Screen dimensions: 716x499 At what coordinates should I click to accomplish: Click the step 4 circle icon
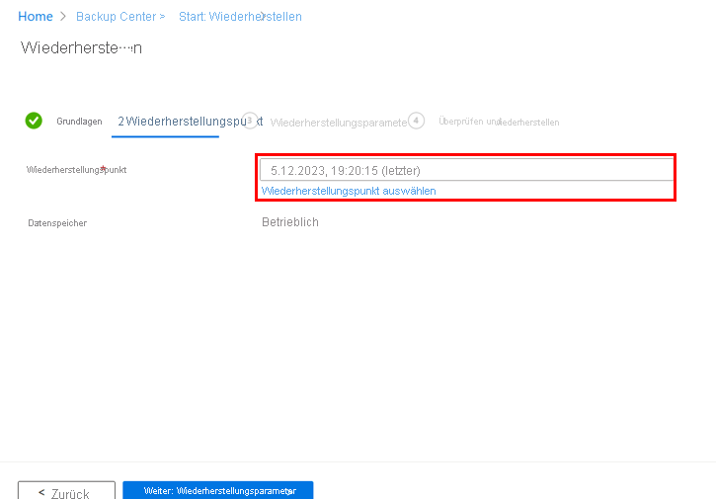coord(416,121)
